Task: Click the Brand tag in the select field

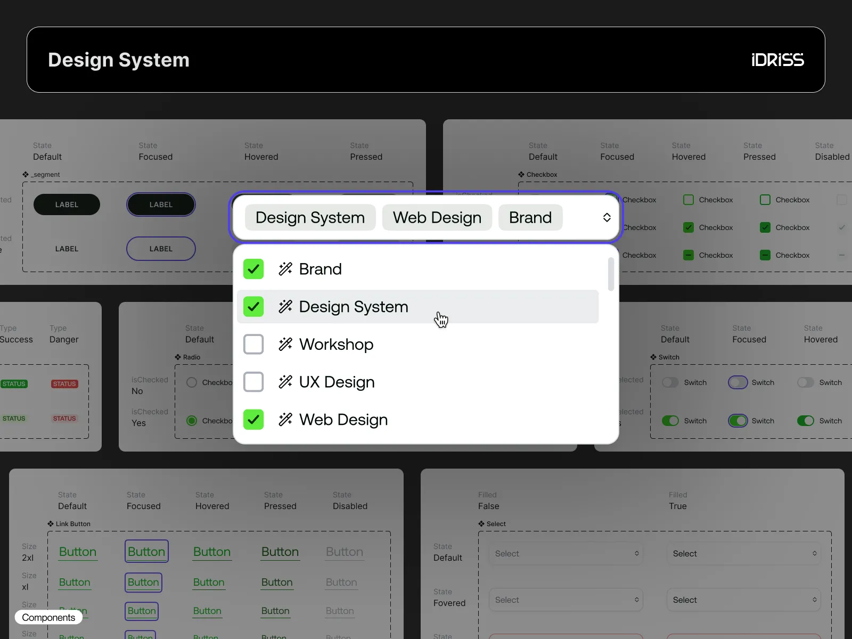Action: pos(530,217)
